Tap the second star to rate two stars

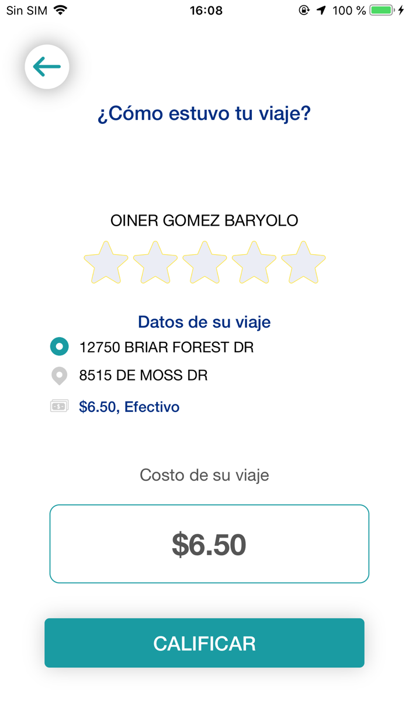click(154, 262)
